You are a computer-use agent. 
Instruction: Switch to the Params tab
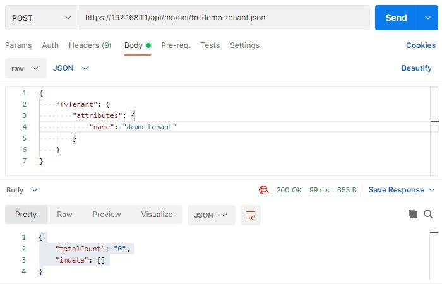coord(18,45)
